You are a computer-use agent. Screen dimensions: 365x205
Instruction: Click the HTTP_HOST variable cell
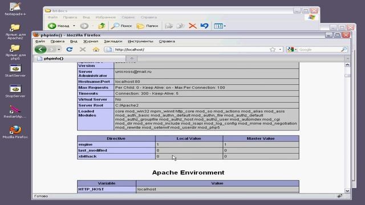[107, 189]
